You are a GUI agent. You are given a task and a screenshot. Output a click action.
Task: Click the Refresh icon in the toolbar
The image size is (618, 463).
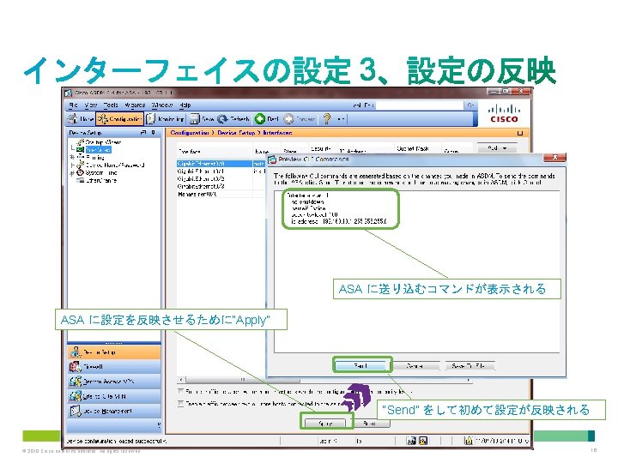point(222,118)
